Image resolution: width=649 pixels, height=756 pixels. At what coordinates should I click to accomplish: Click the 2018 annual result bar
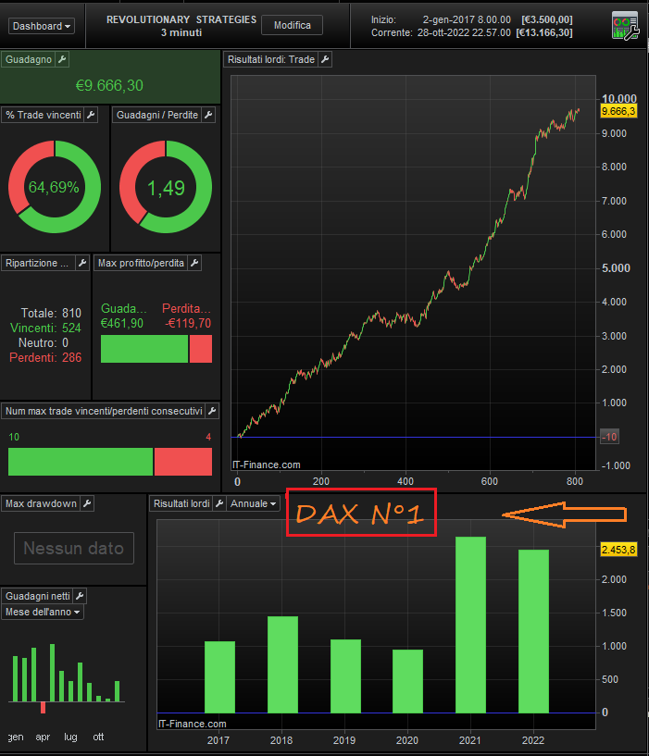coord(282,664)
